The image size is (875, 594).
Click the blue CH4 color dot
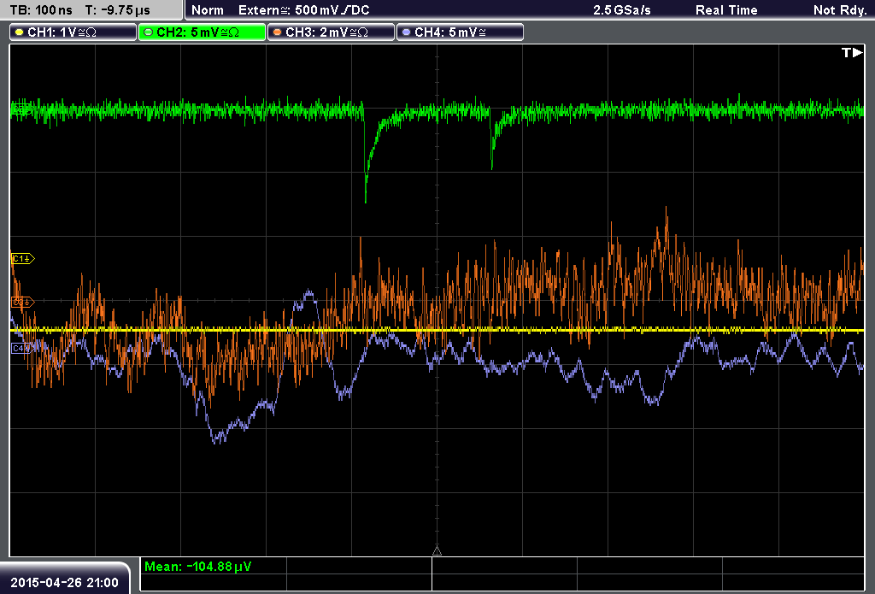pyautogui.click(x=406, y=32)
